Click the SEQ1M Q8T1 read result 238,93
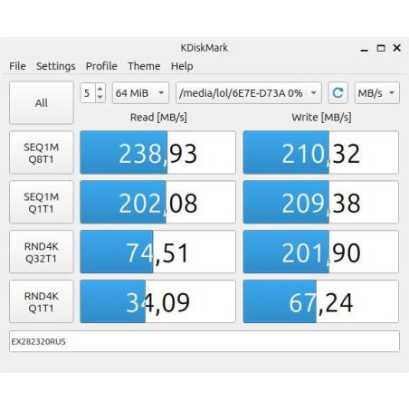 [x=157, y=153]
